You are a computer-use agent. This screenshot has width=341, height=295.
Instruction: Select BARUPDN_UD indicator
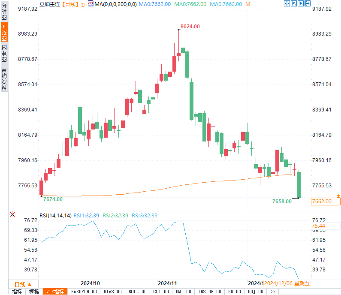pyautogui.click(x=84, y=292)
